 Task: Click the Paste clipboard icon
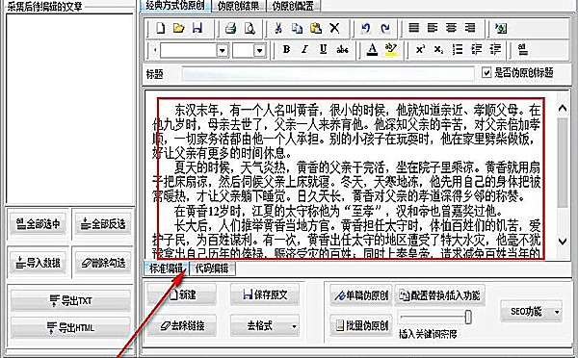[316, 28]
